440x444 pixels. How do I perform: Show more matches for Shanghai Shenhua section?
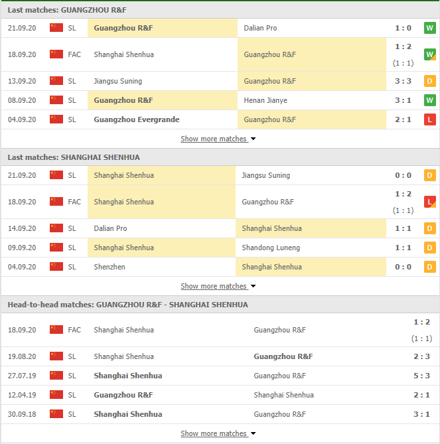pyautogui.click(x=218, y=286)
